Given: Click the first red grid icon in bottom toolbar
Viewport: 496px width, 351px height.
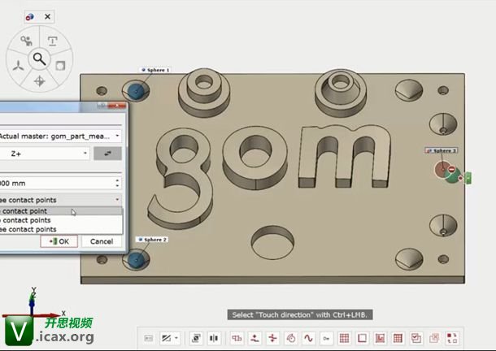Looking at the screenshot, I should pos(344,338).
